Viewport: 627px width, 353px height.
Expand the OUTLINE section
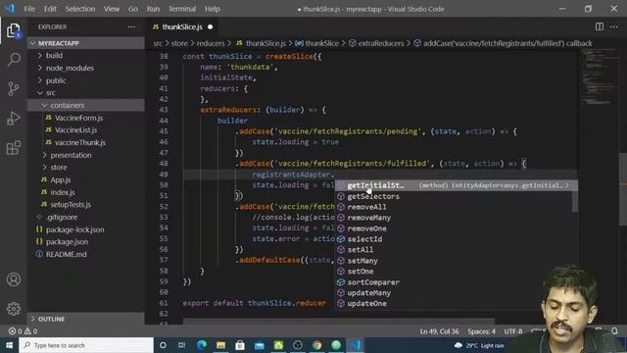pyautogui.click(x=86, y=319)
